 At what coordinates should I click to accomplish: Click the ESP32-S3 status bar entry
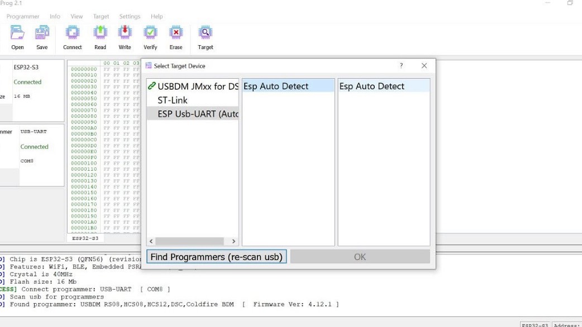535,325
